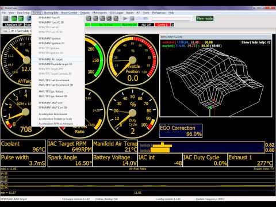Start log playback with the play icon
The height and width of the screenshot is (207, 276).
(125, 18)
